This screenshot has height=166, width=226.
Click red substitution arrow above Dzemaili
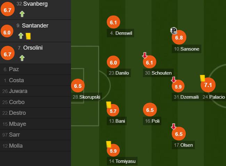[173, 80]
